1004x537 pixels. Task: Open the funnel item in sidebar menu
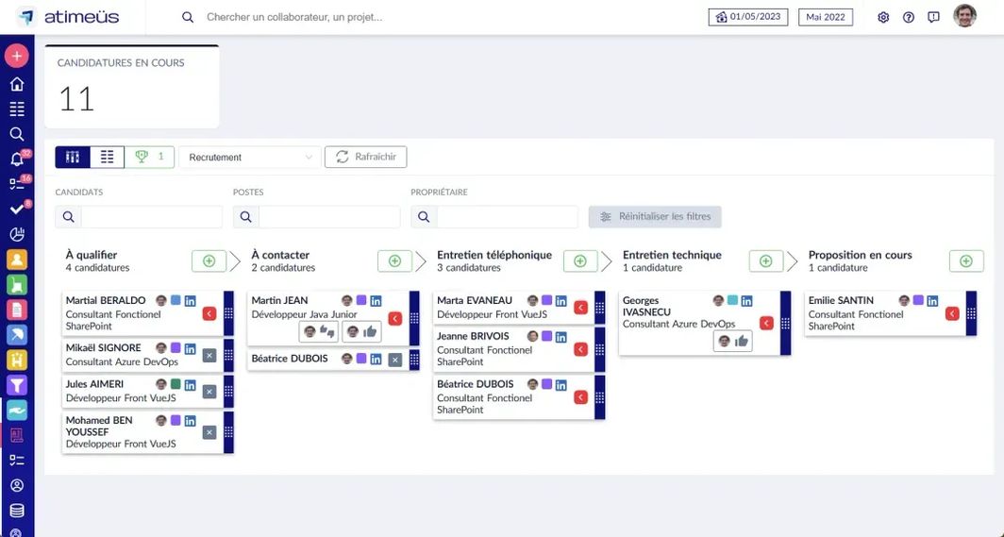16,385
